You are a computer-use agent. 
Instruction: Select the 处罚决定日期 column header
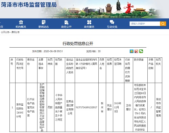[119, 70]
